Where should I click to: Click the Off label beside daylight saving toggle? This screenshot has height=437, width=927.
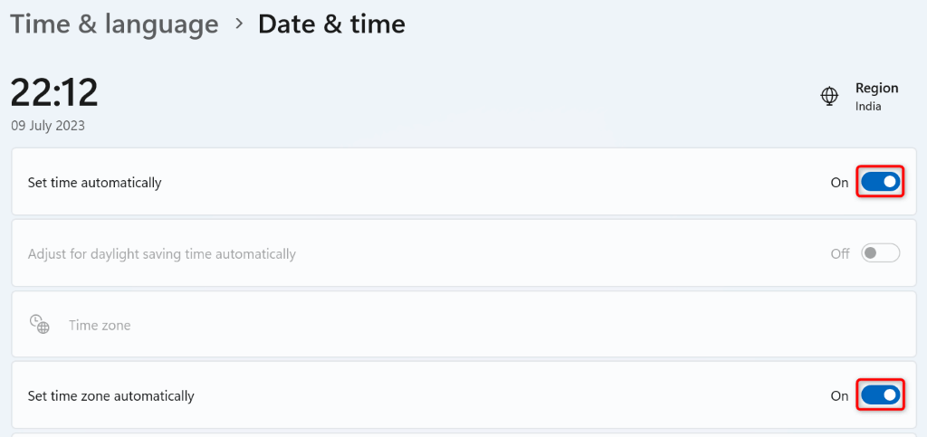840,254
